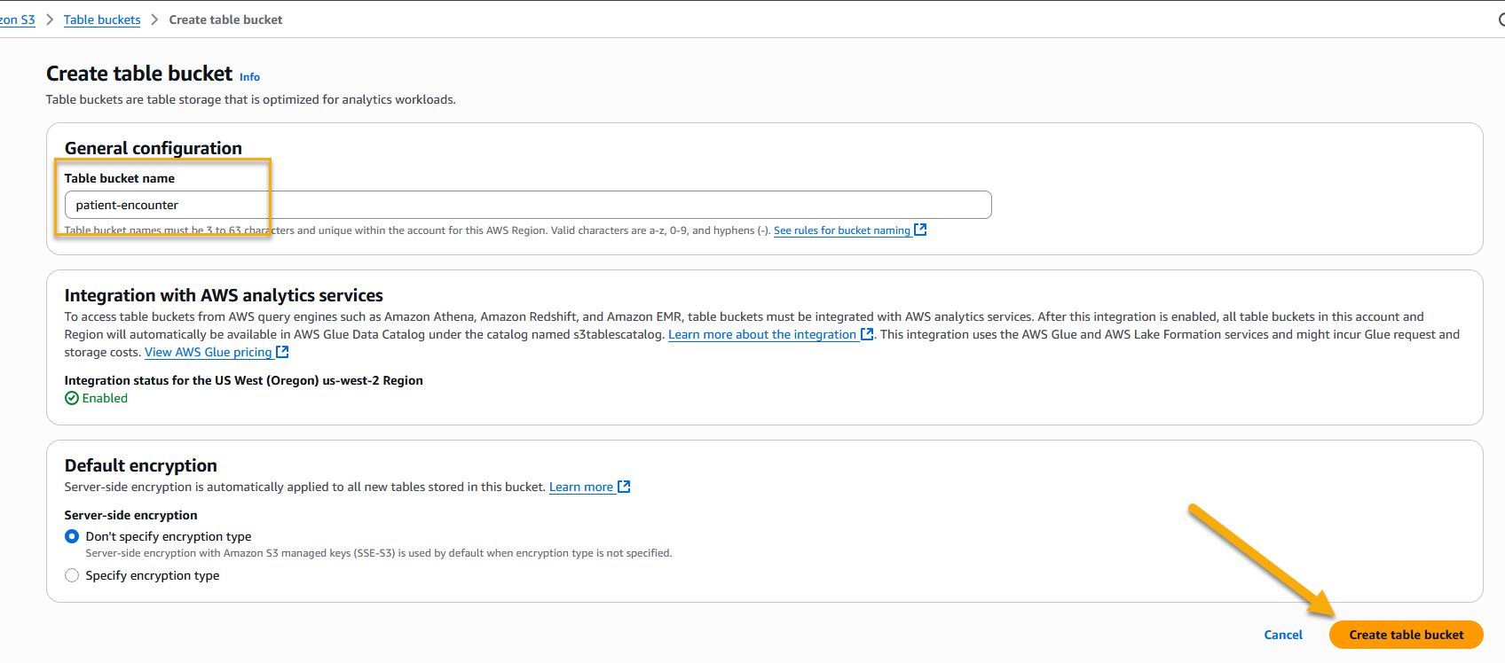Viewport: 1505px width, 663px height.
Task: Click the Integration with AWS analytics services heading
Action: tap(224, 295)
